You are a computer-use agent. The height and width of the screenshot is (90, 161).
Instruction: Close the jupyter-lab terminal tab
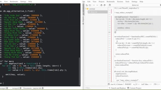(x=43, y=88)
